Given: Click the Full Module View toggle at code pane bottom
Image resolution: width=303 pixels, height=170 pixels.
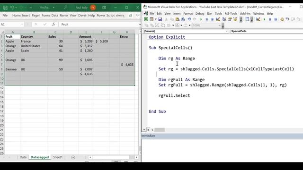Looking at the screenshot, I should [x=148, y=130].
